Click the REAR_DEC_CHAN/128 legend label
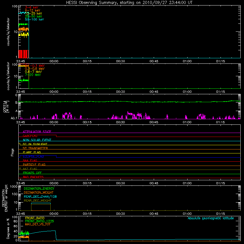Image resolution: width=244 pixels, height=244 pixels. [x=40, y=196]
